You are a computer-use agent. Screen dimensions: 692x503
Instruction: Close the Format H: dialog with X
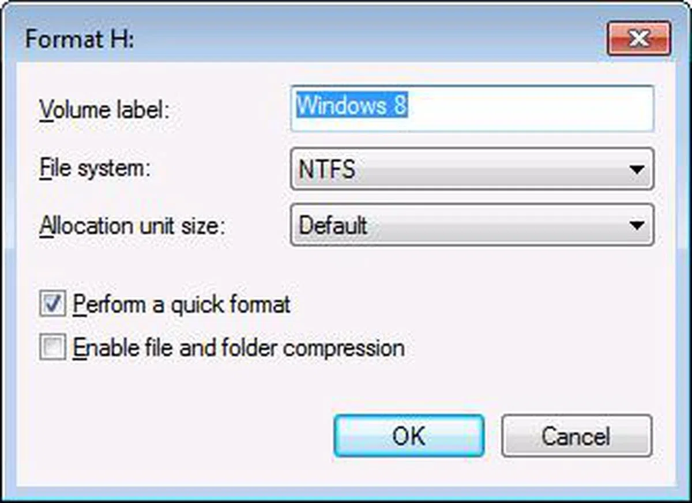(638, 39)
